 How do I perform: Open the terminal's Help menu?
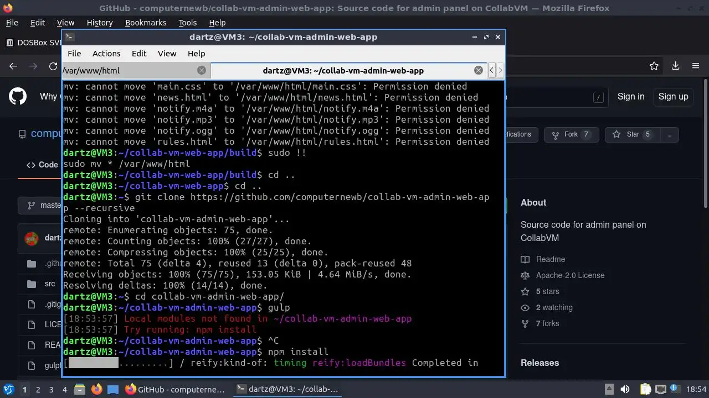[196, 54]
